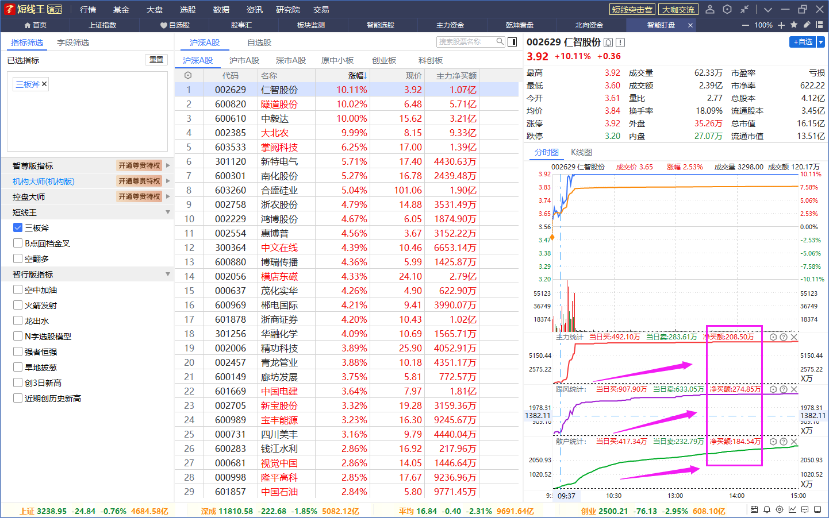Click the line chart icon in status bar
This screenshot has height=518, width=829.
pyautogui.click(x=792, y=509)
